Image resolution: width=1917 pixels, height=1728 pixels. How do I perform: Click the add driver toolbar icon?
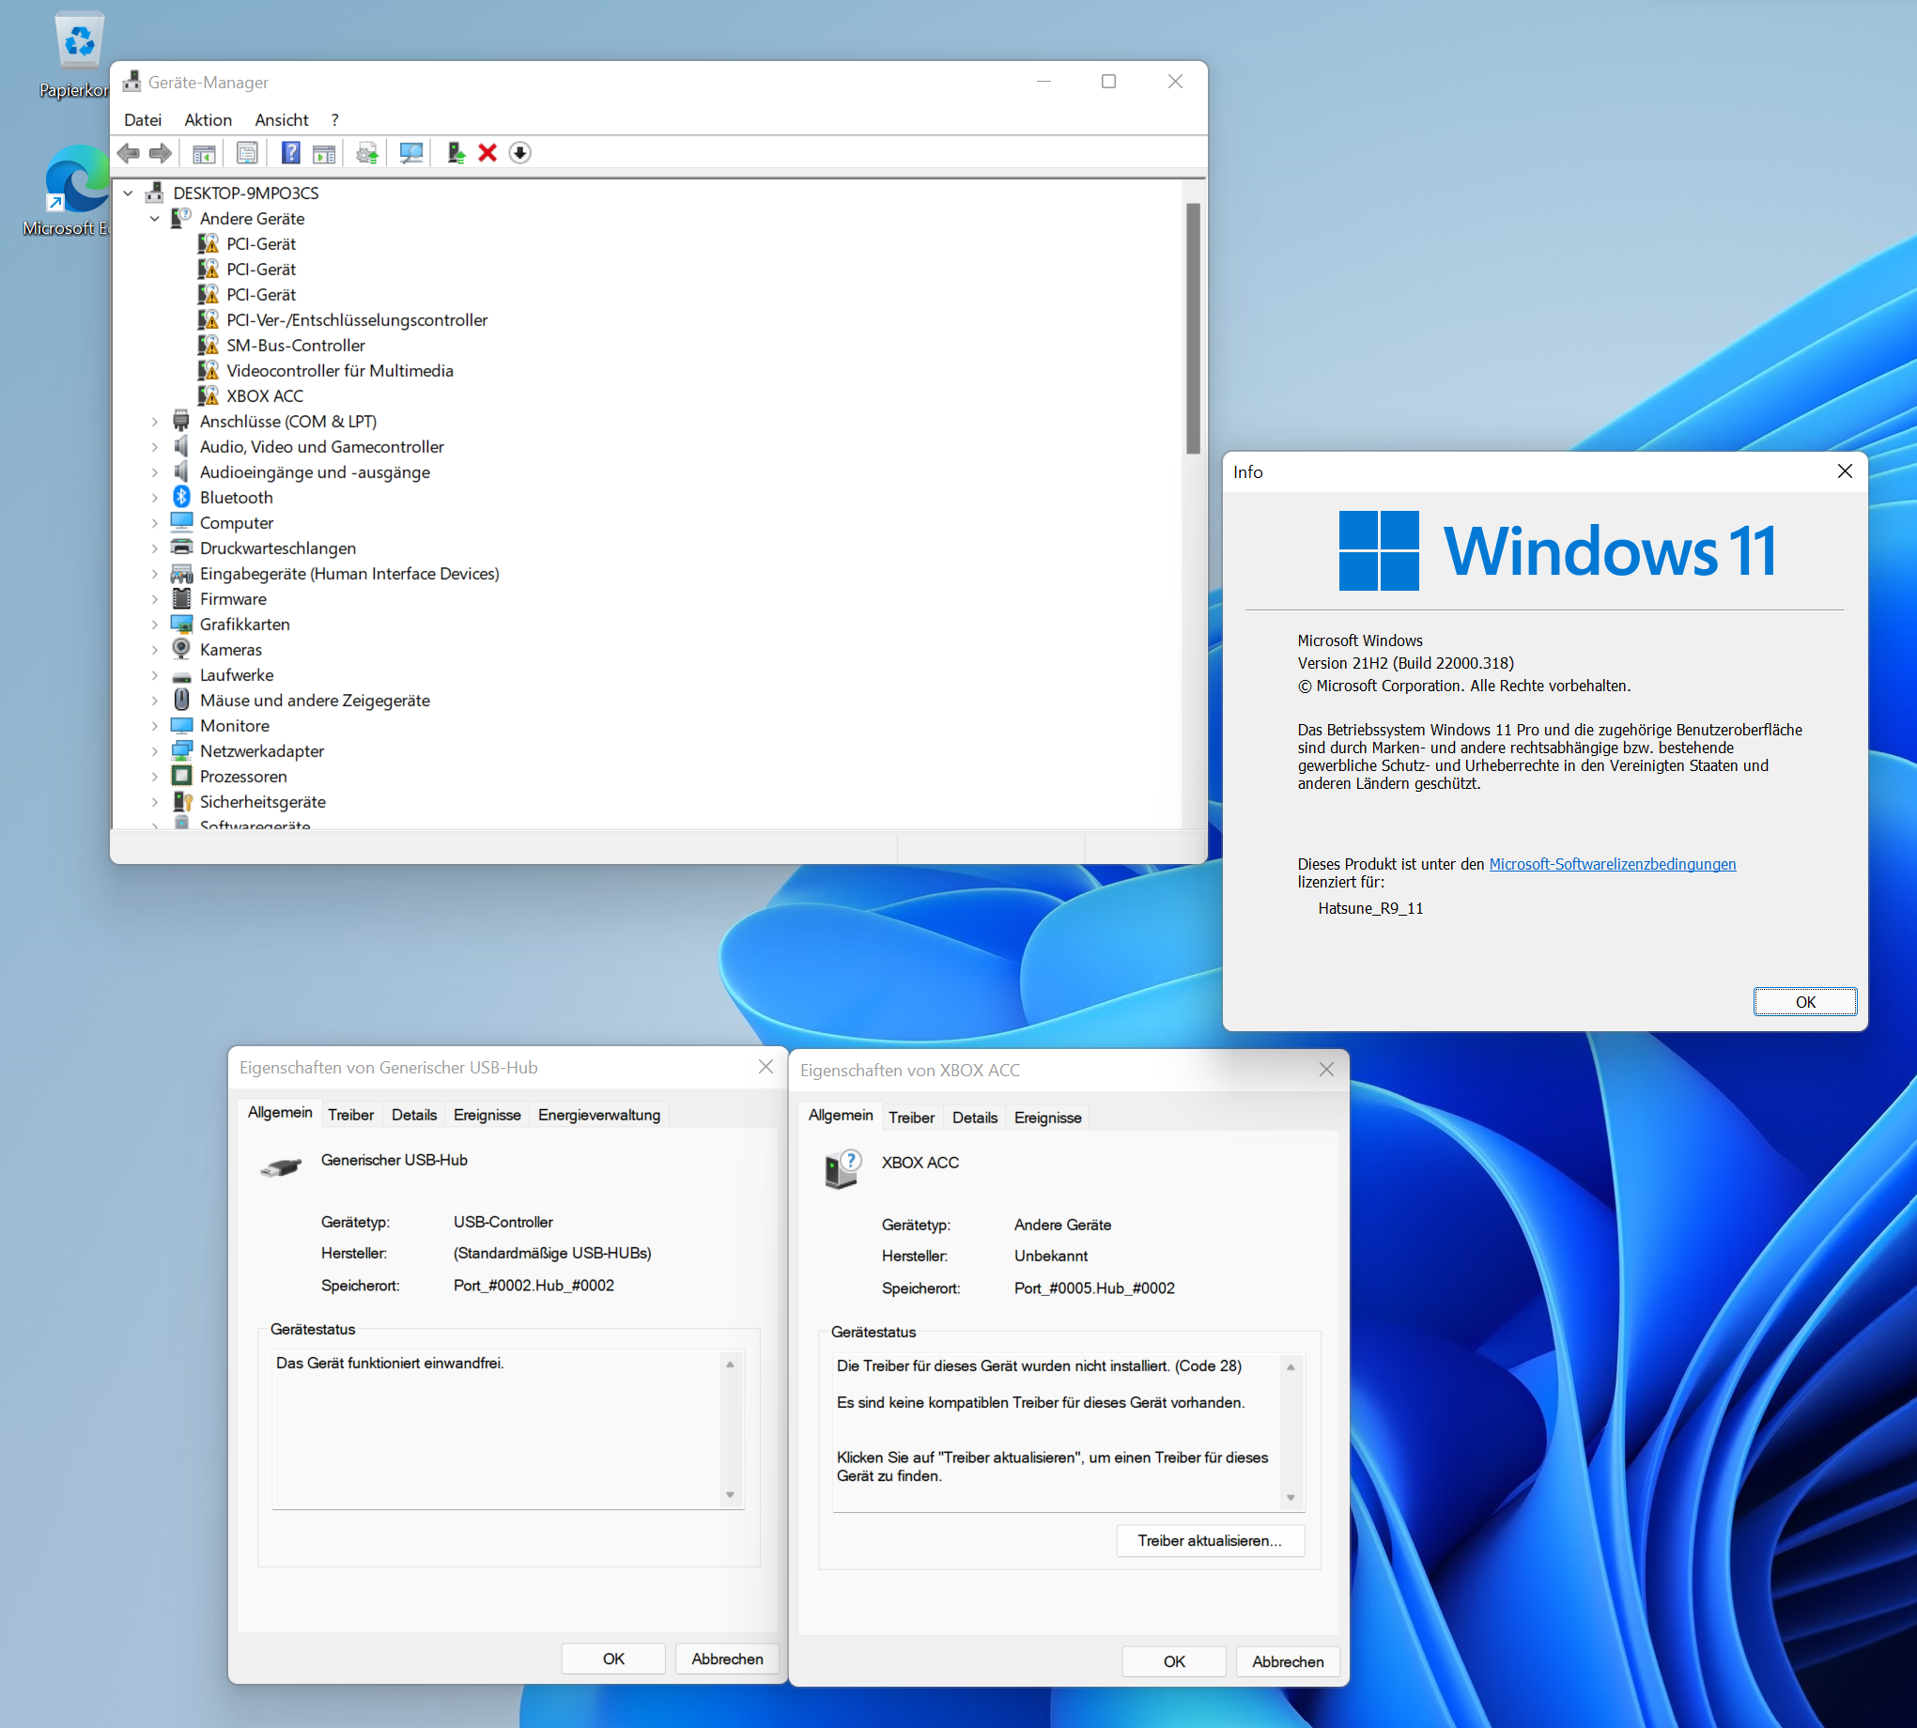click(456, 153)
